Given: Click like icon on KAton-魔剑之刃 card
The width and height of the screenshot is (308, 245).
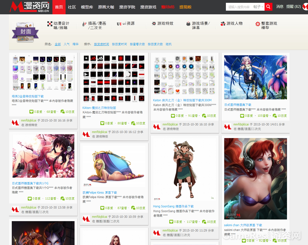Looking at the screenshot, I should coord(102,123).
